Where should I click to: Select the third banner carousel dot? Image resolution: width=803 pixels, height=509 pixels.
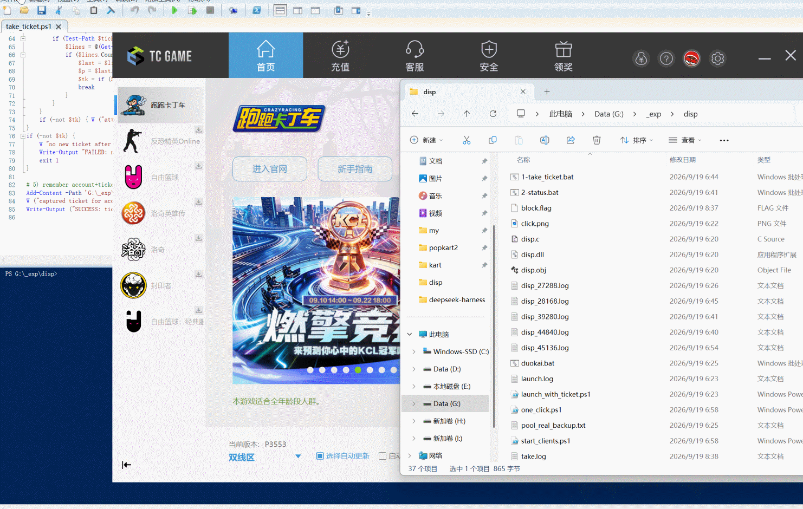334,370
